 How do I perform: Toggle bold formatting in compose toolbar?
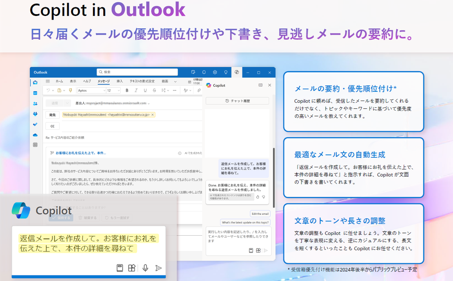click(127, 90)
